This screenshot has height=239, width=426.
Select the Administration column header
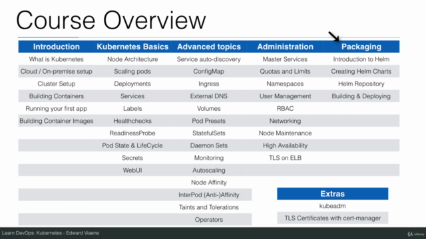point(286,46)
